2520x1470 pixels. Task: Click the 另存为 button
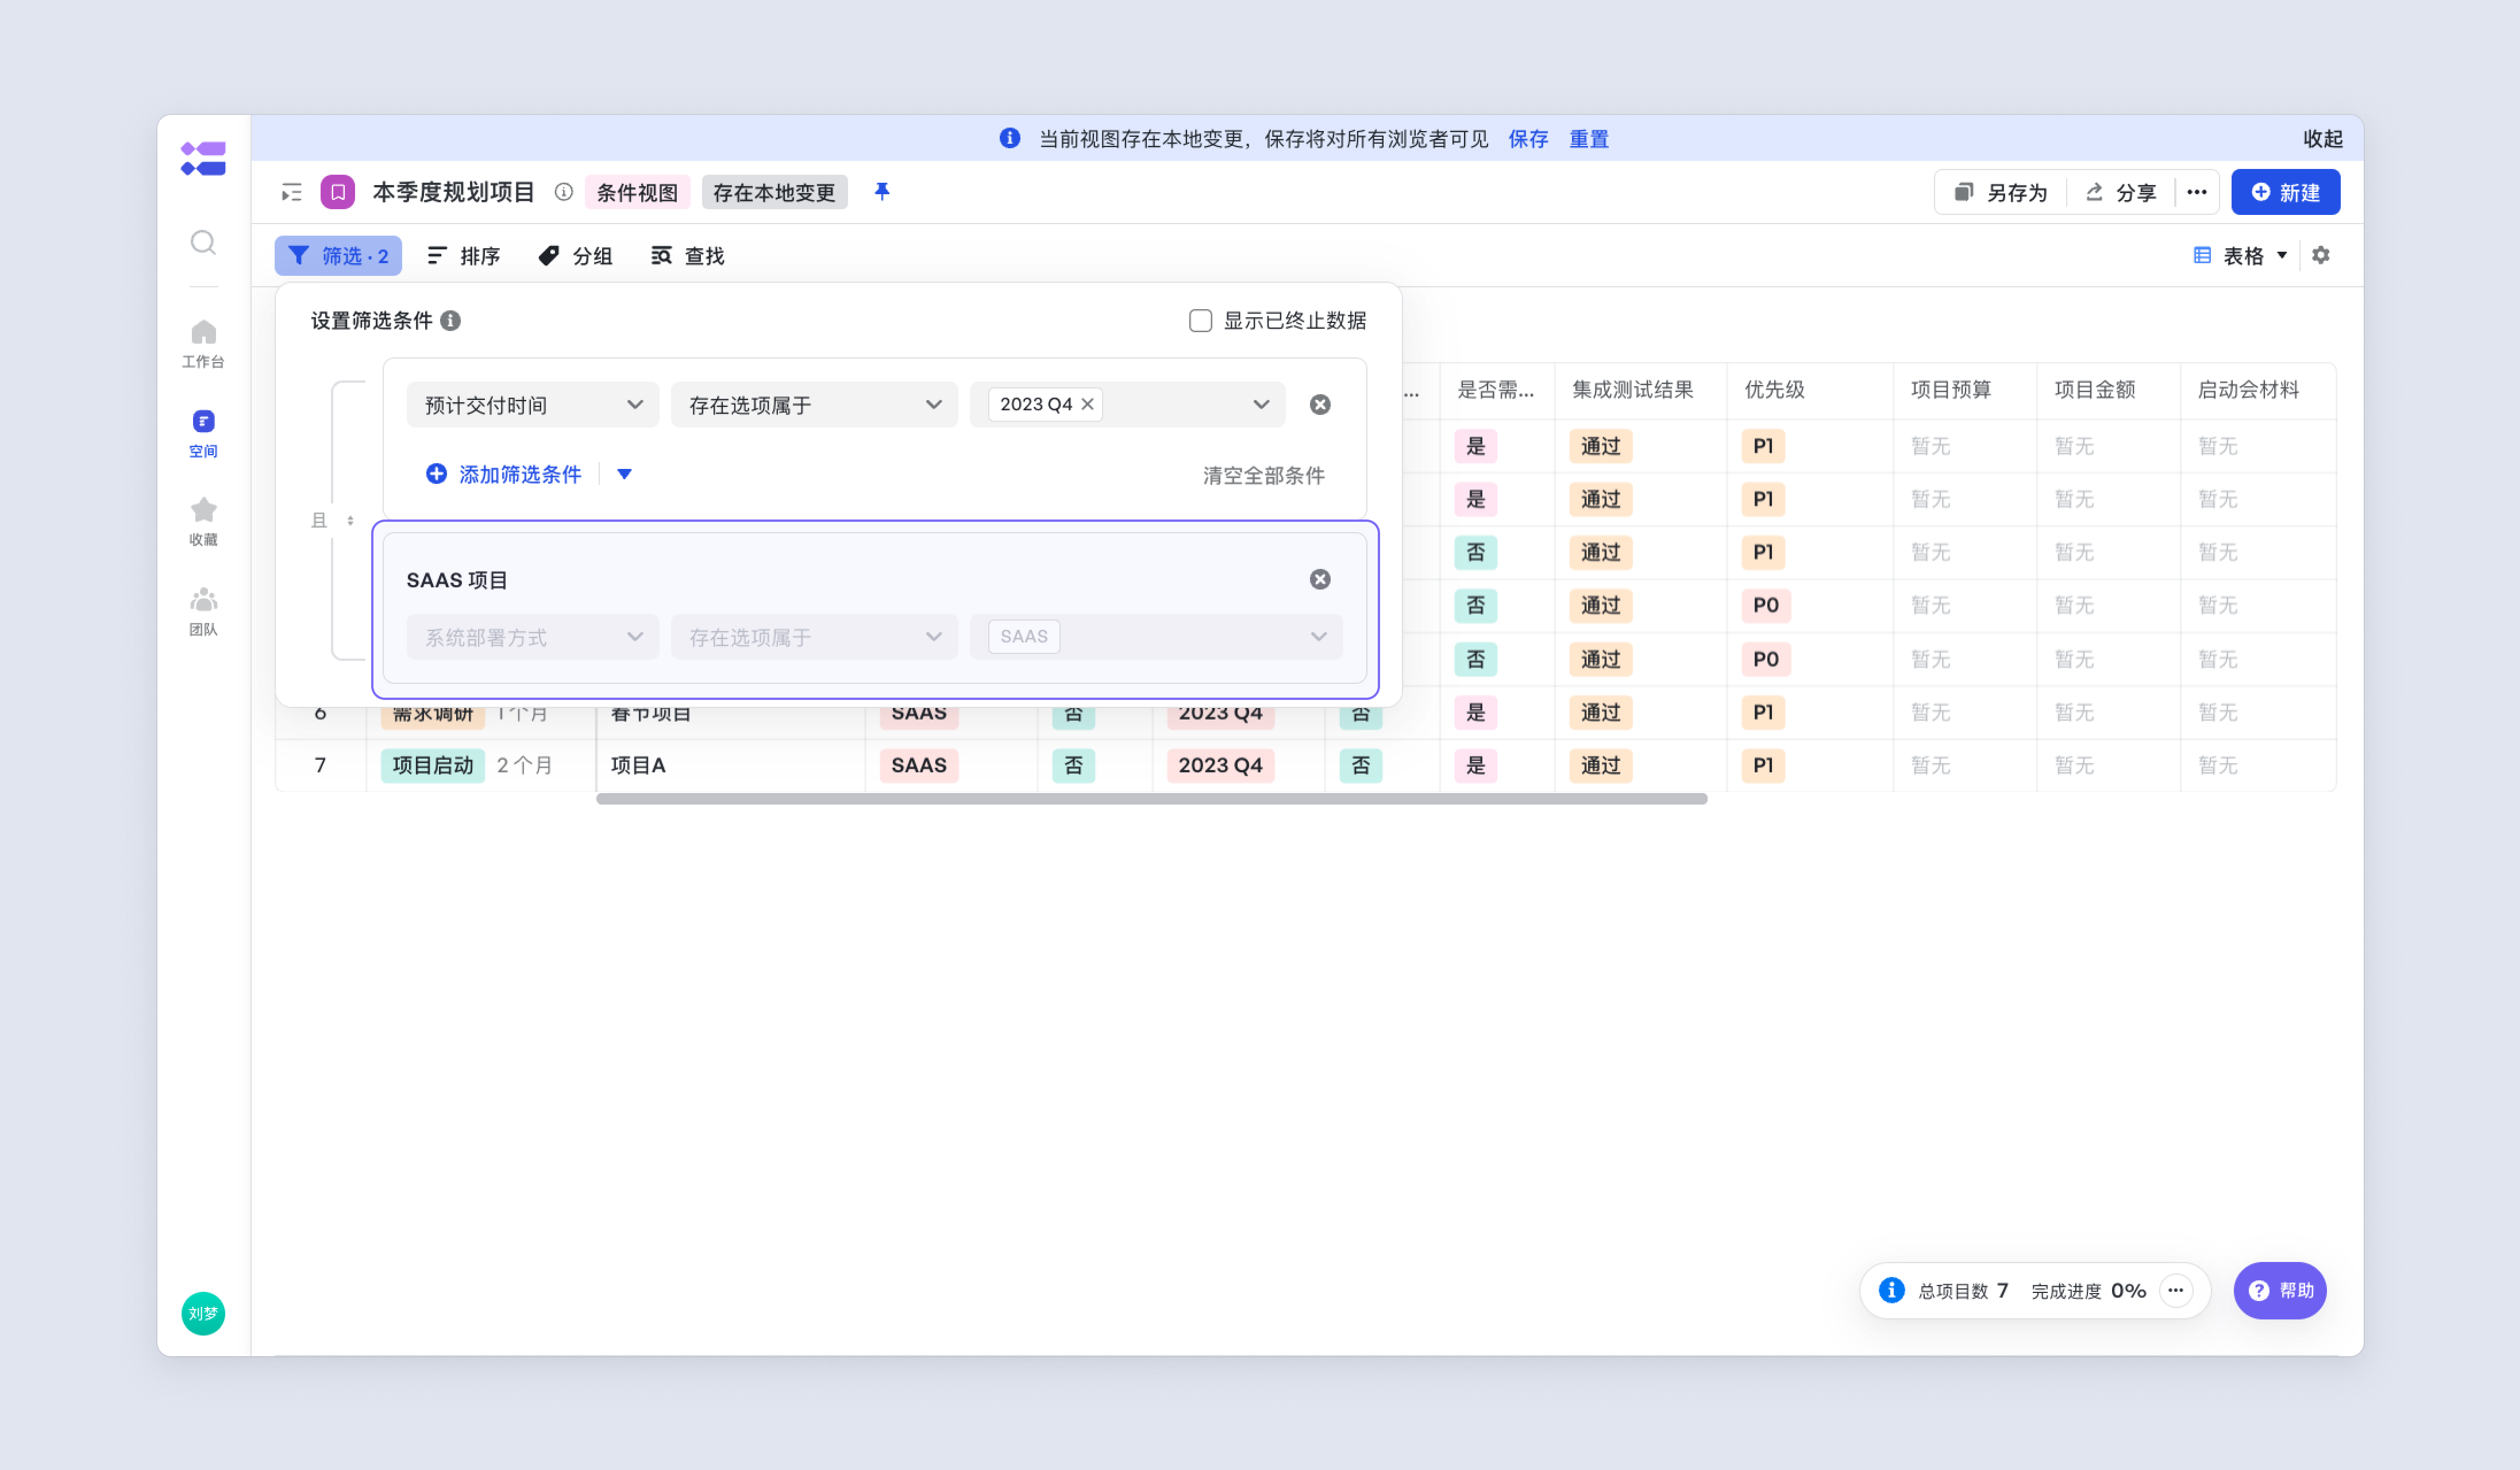click(2001, 192)
